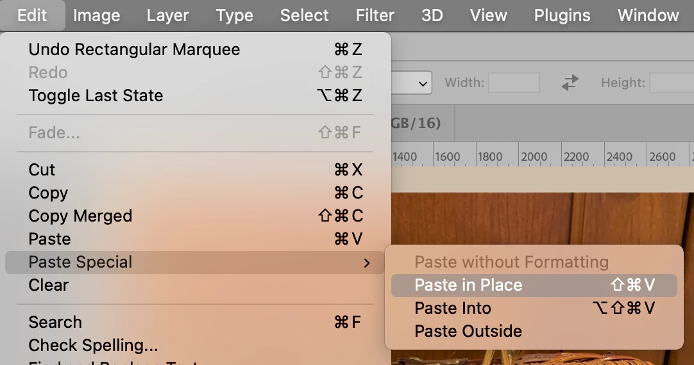Open the Plugins menu
Viewport: 694px width, 365px height.
[x=562, y=15]
